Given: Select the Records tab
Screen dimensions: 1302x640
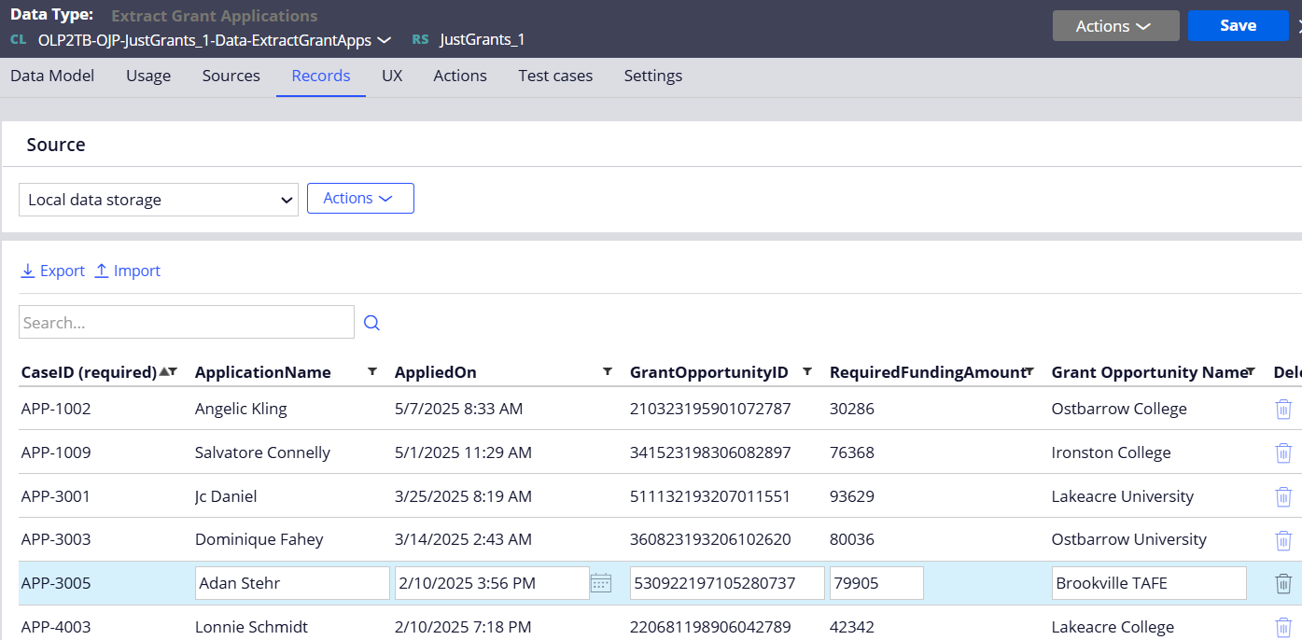Looking at the screenshot, I should click(321, 76).
